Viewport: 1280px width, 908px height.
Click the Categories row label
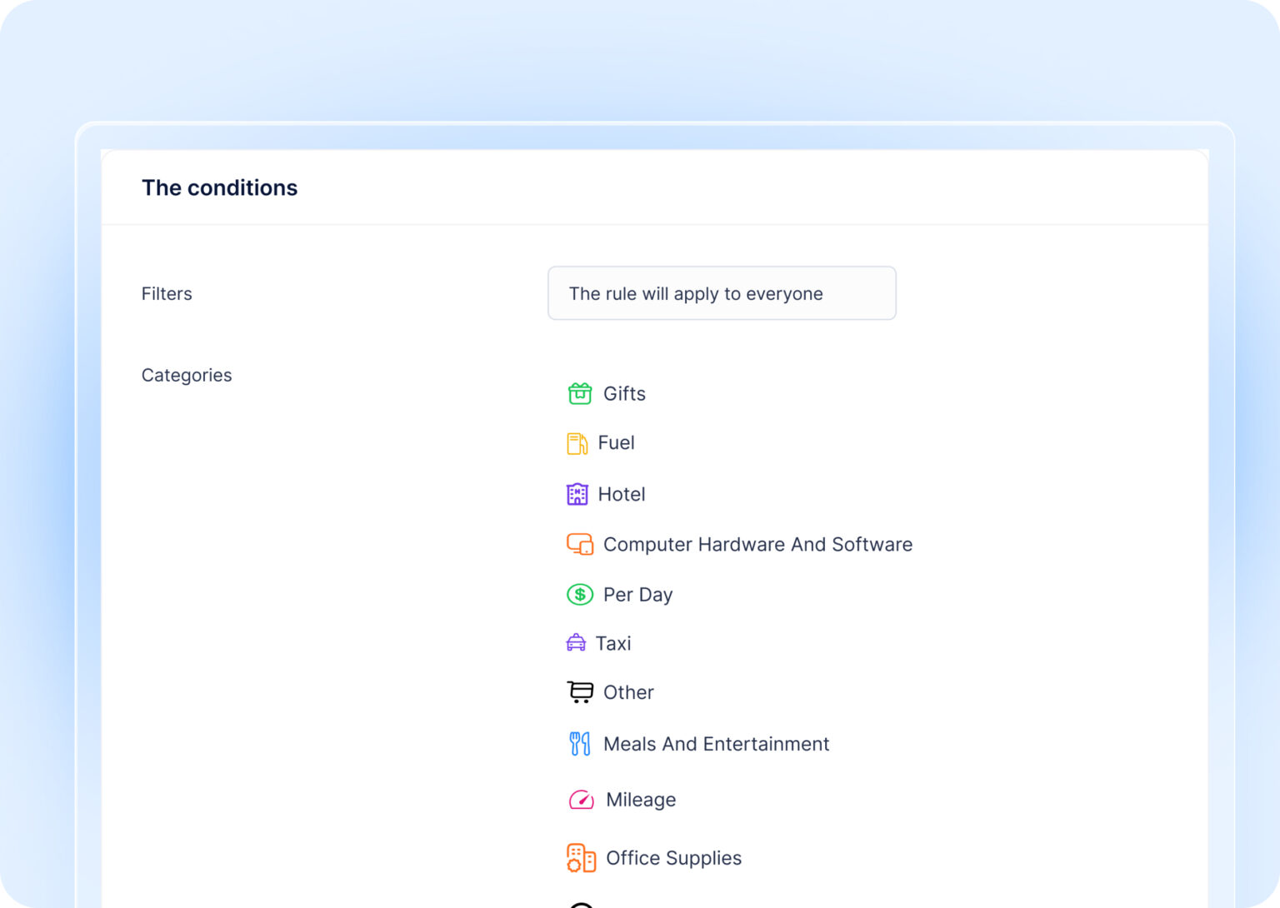(187, 376)
